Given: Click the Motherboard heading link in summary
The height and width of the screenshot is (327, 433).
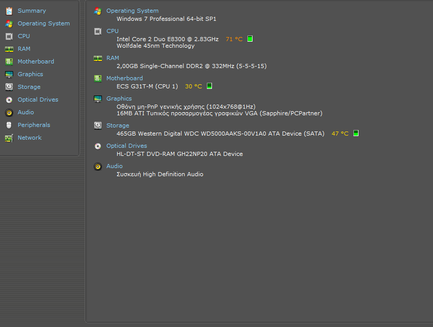Looking at the screenshot, I should coord(125,78).
